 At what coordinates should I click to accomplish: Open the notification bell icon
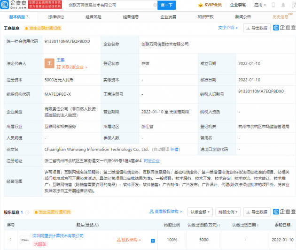[283, 5]
